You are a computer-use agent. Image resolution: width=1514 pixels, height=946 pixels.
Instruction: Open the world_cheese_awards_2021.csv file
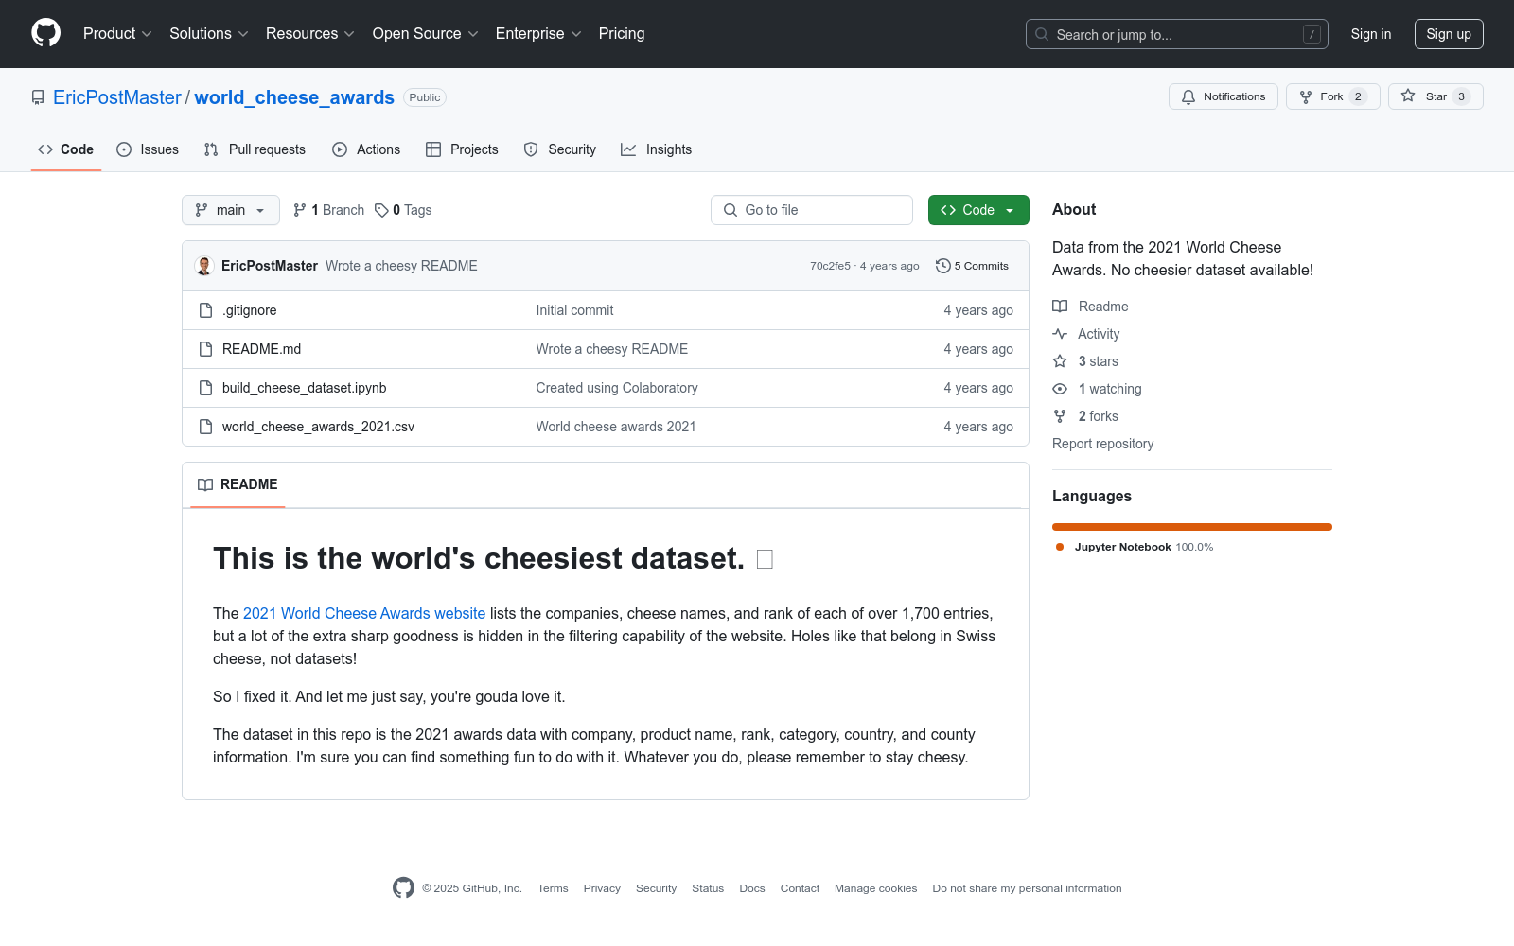[x=318, y=427]
